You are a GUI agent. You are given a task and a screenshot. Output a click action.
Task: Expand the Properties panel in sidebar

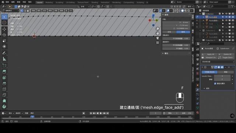pyautogui.click(x=163, y=53)
